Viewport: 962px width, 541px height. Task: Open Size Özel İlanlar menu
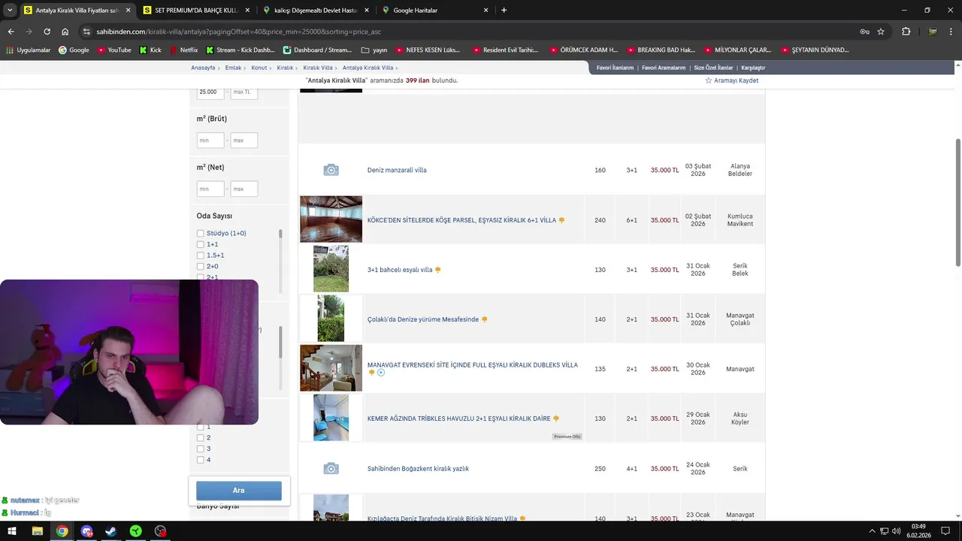coord(713,68)
